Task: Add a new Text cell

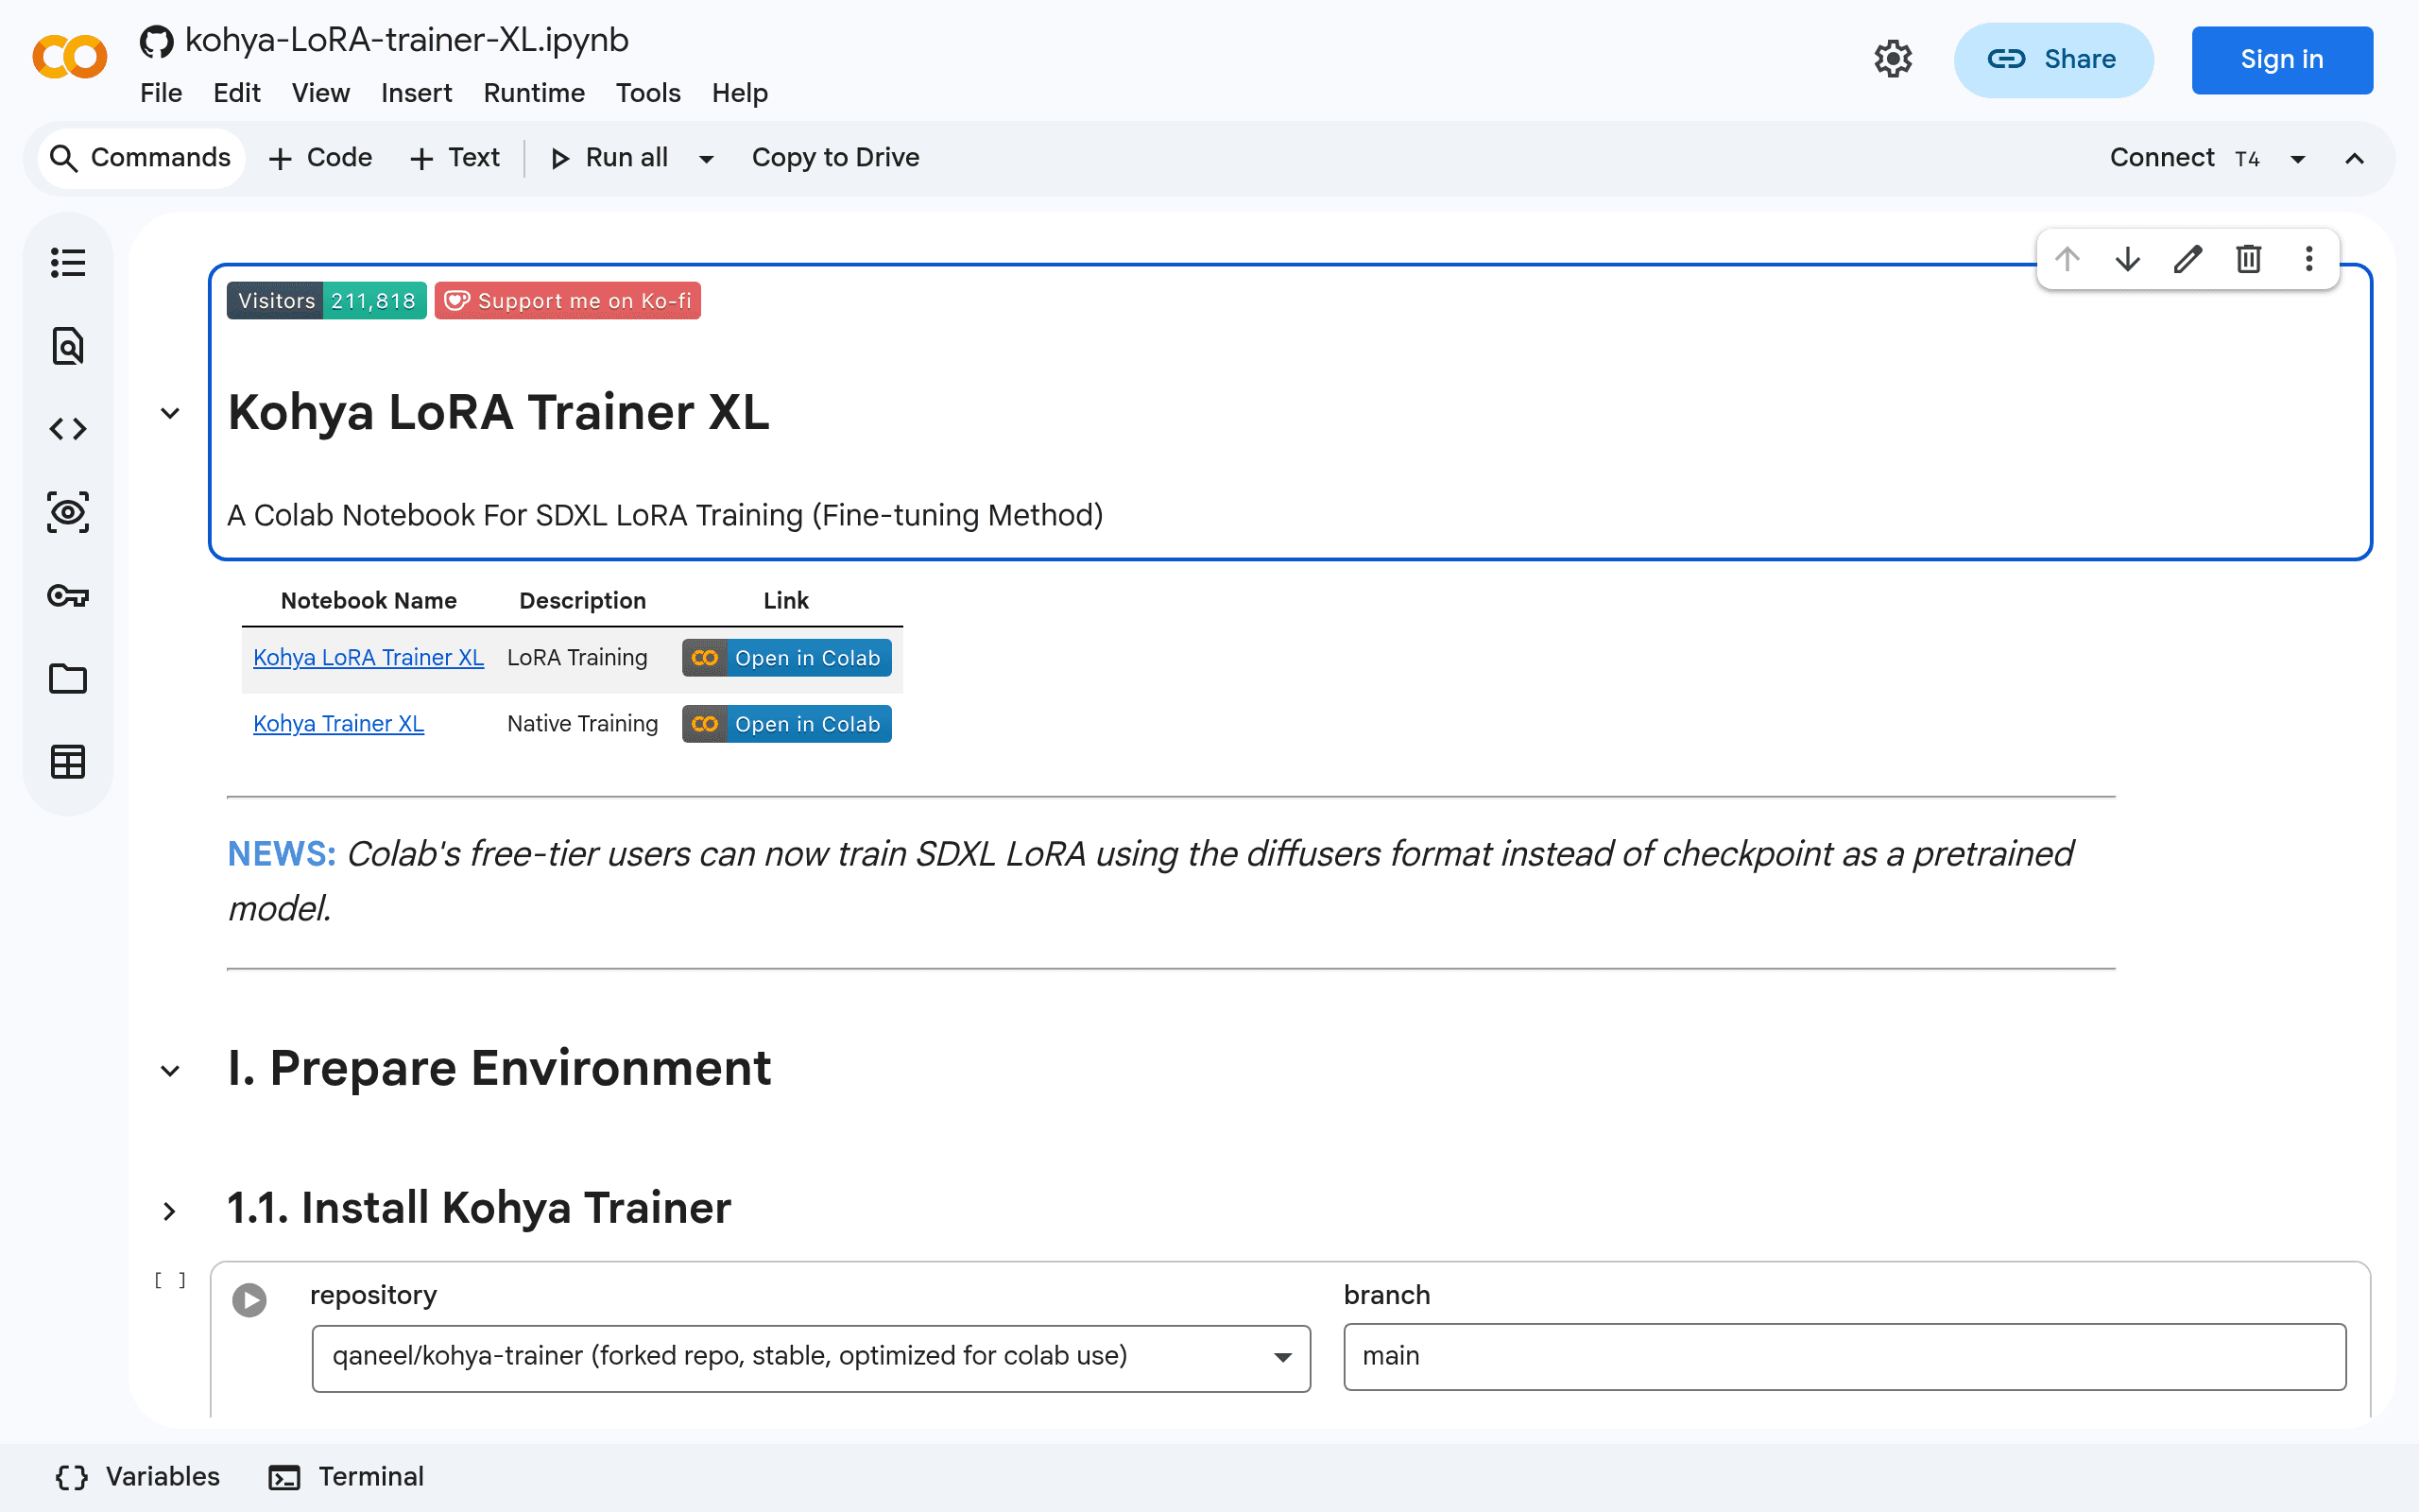Action: pyautogui.click(x=455, y=158)
